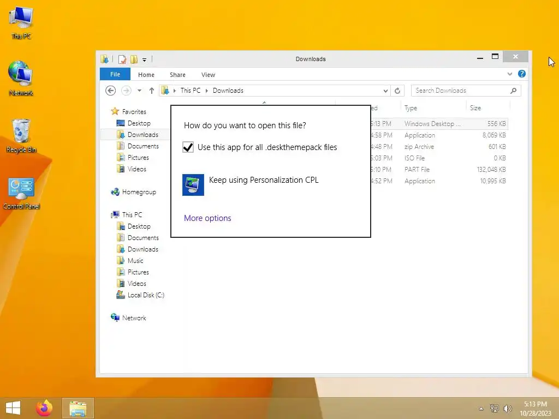Sort files by the Type column
This screenshot has height=419, width=559.
[433, 108]
